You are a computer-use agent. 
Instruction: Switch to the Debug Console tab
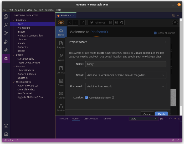tap(91, 119)
